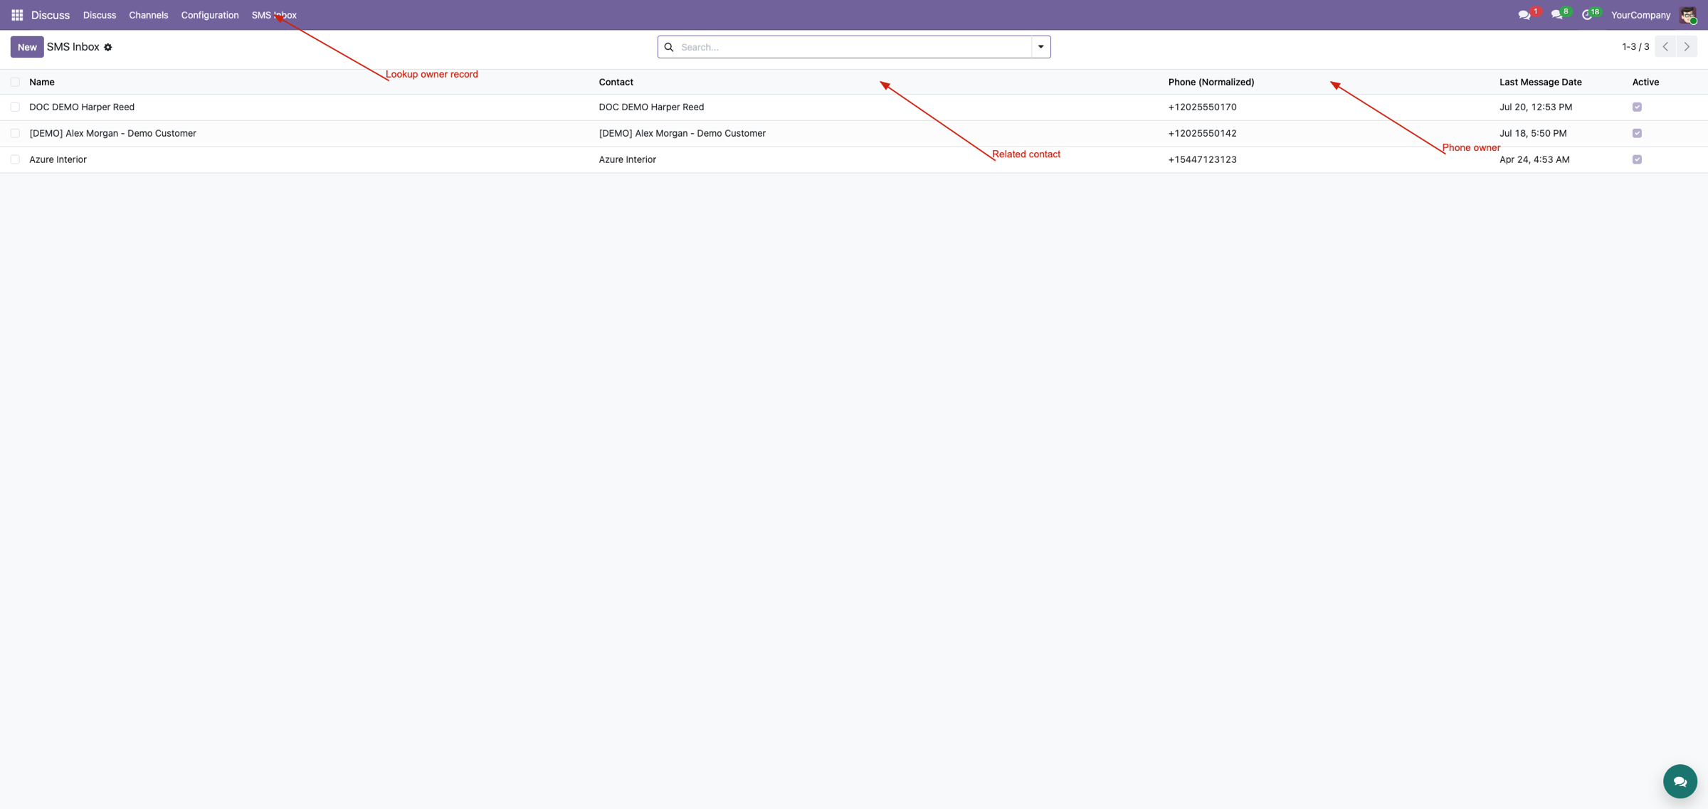Open the apps grid menu icon

(17, 15)
